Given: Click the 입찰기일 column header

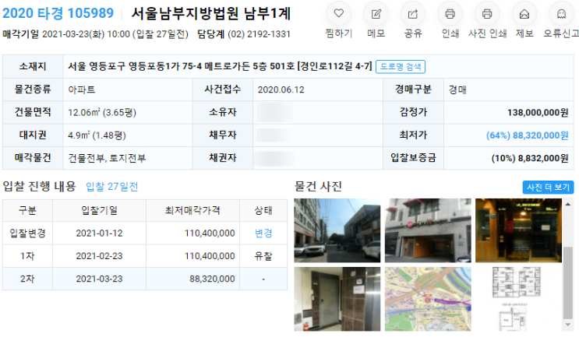Looking at the screenshot, I should pos(99,211).
